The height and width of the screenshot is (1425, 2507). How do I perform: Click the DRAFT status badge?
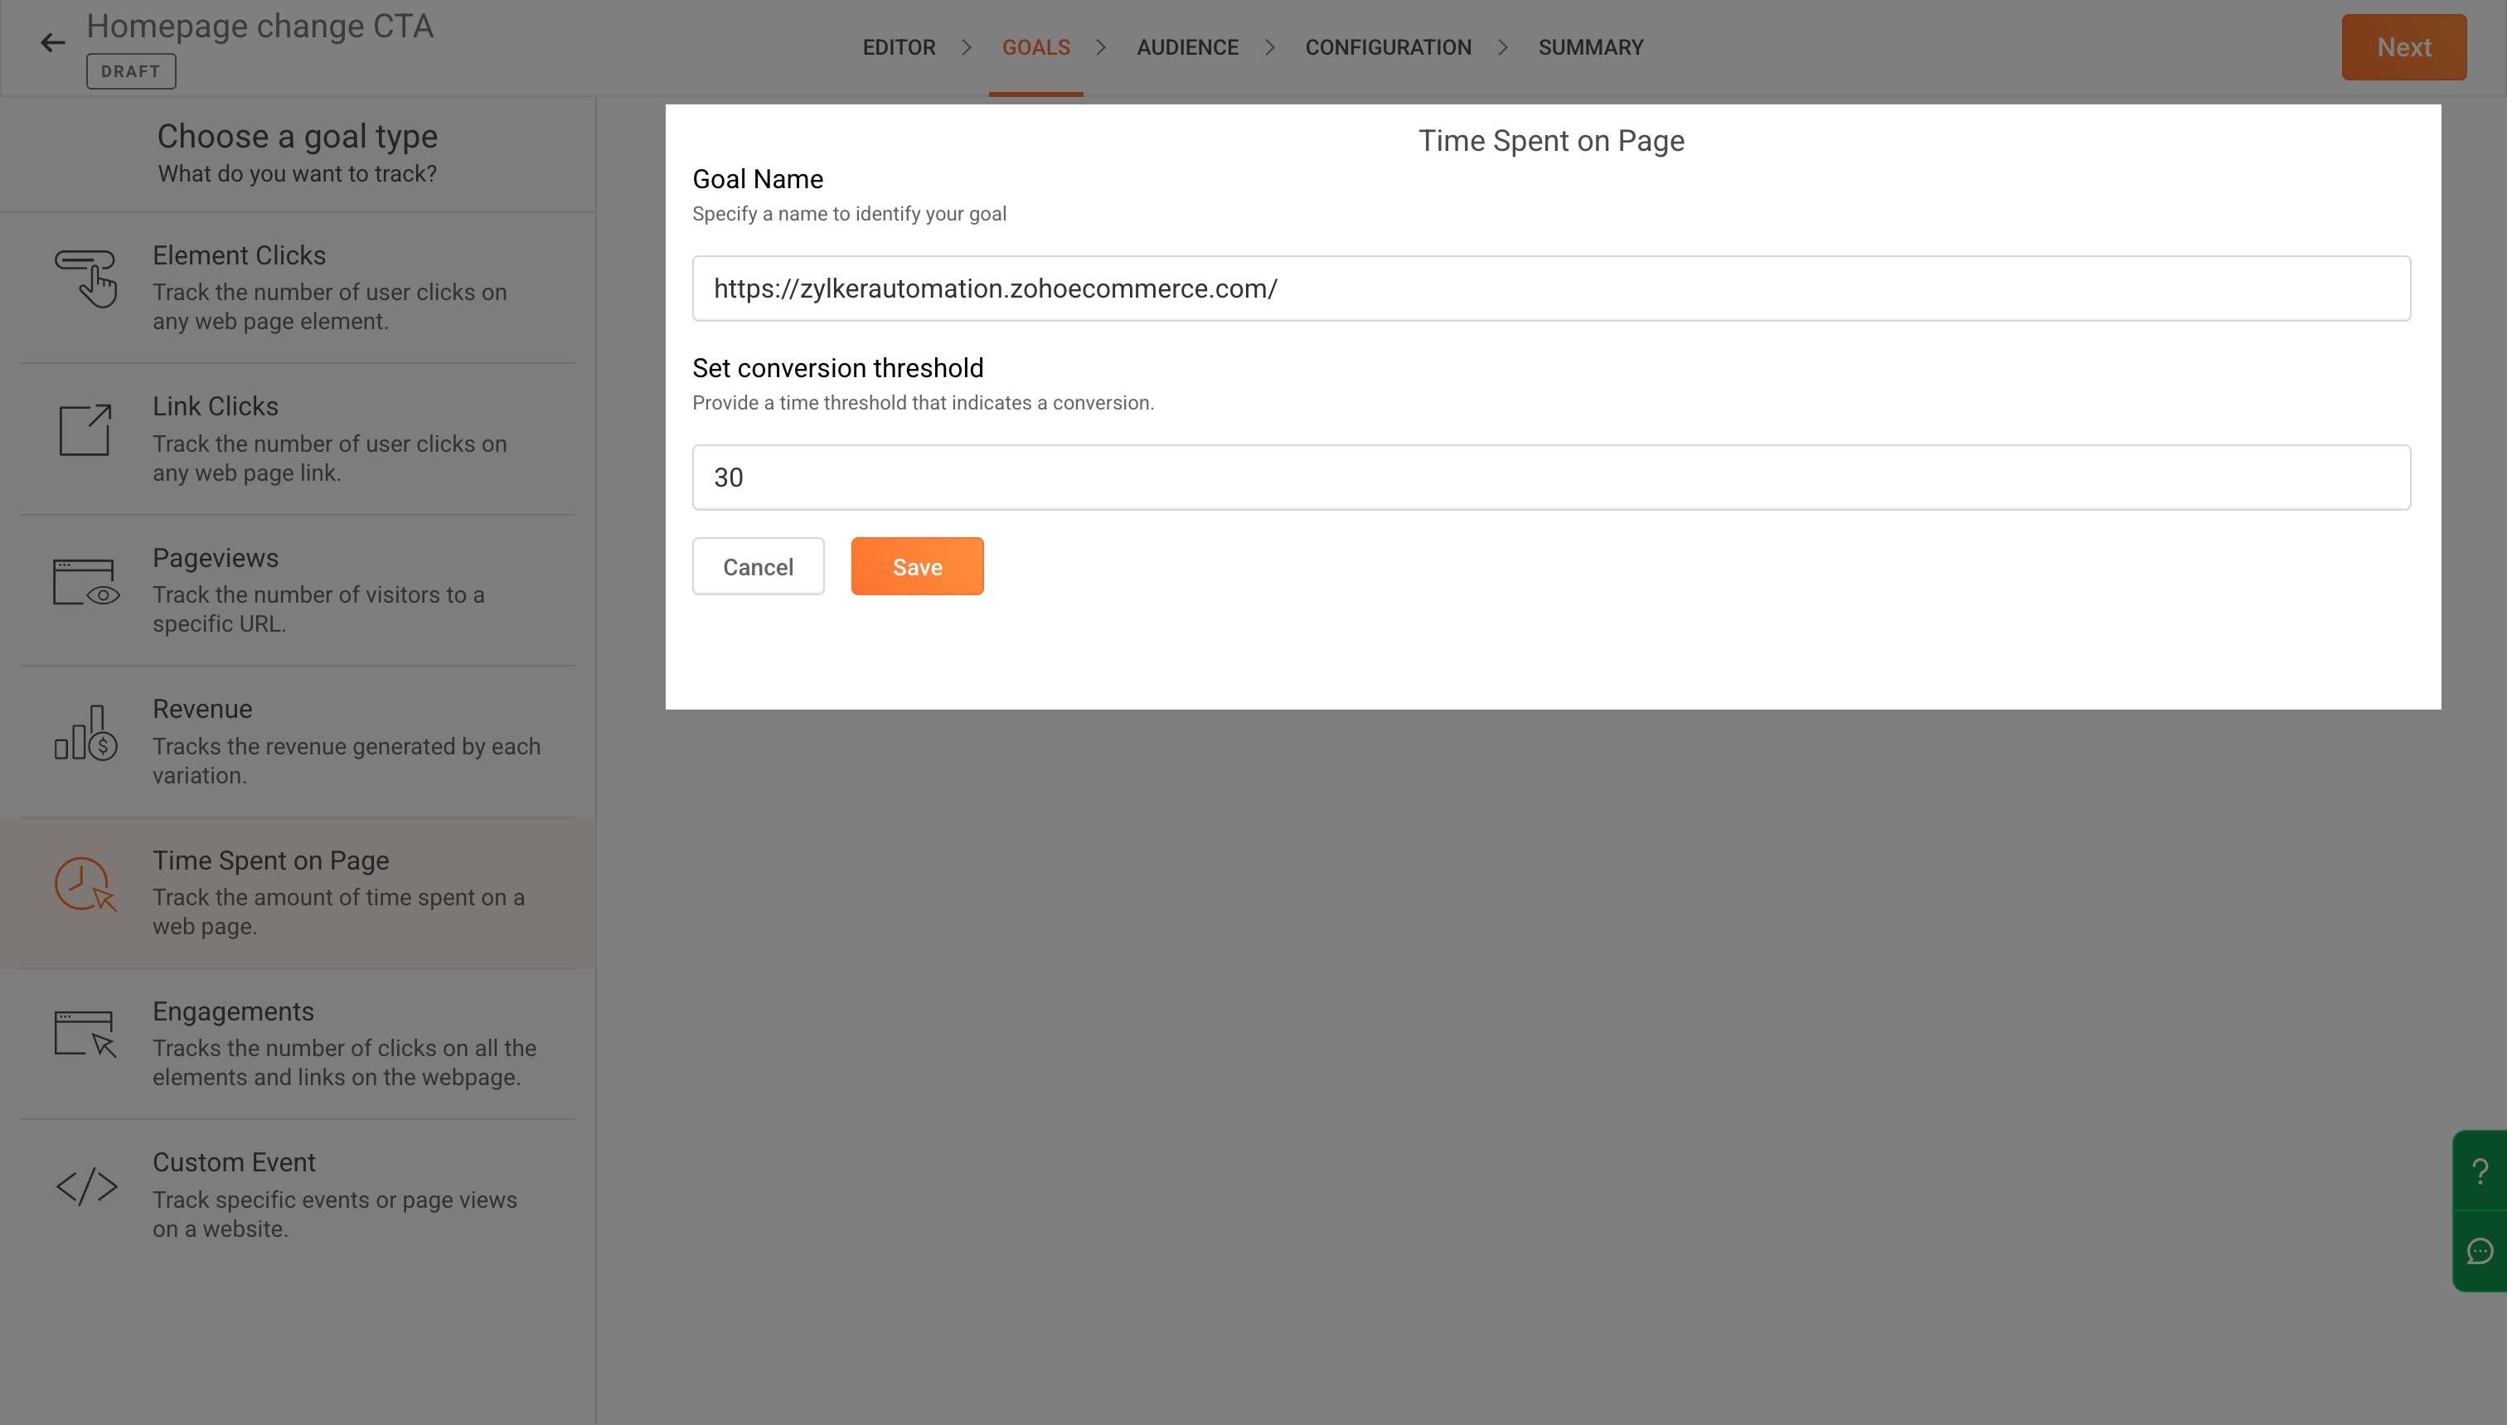pyautogui.click(x=131, y=71)
